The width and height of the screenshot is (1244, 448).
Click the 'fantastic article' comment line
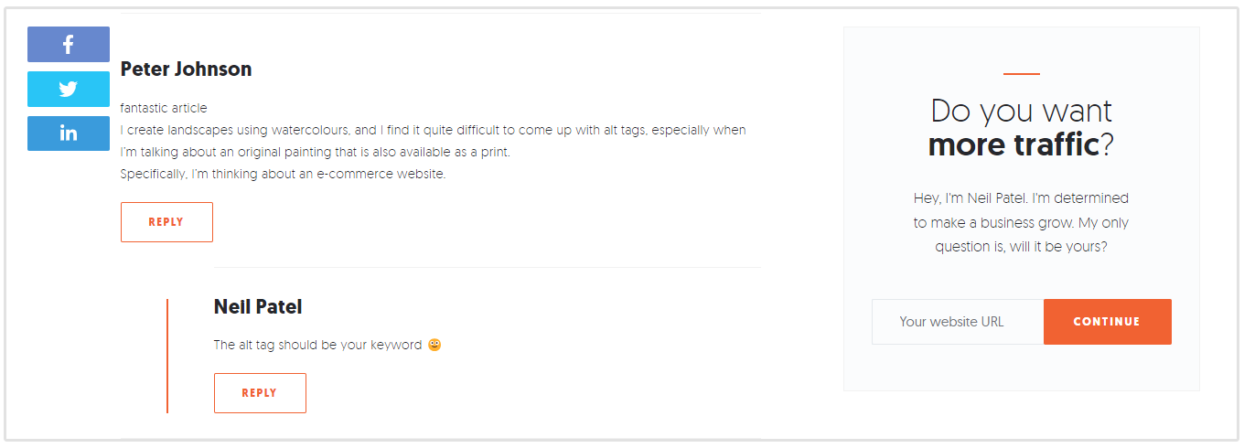pyautogui.click(x=164, y=108)
